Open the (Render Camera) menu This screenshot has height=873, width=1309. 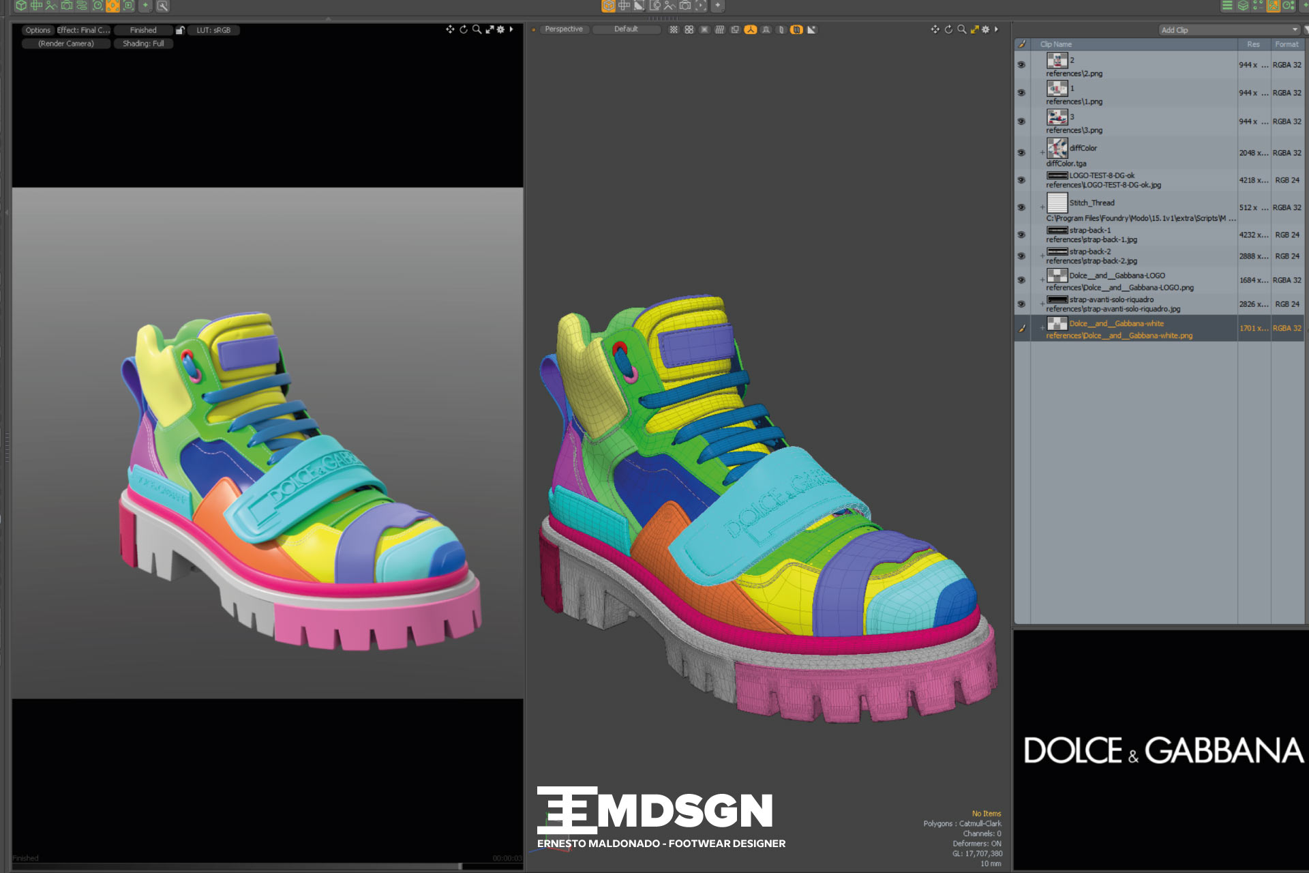click(66, 44)
